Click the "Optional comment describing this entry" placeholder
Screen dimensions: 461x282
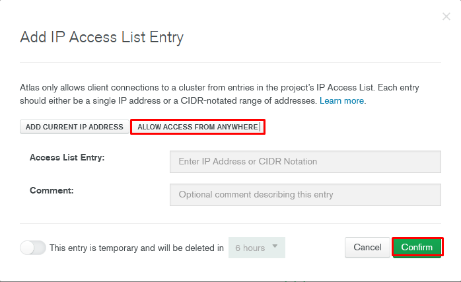coord(256,195)
